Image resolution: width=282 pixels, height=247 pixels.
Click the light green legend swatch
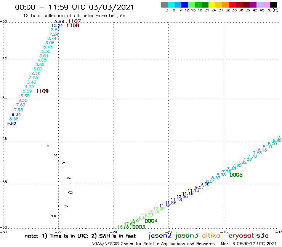coord(191,5)
